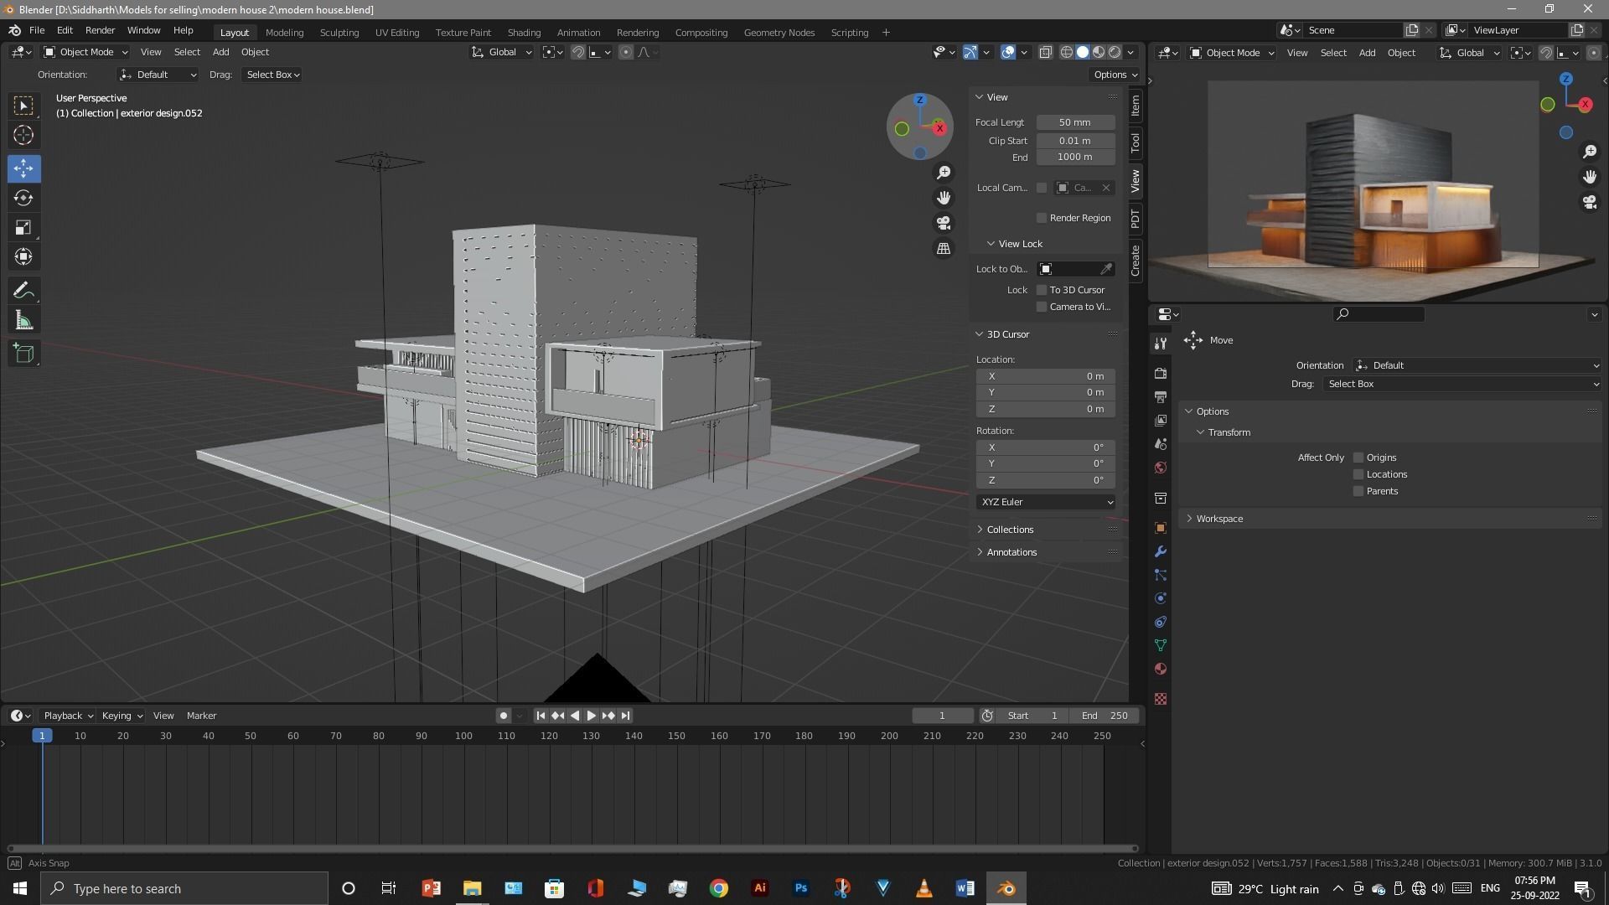Open the Global orientation dropdown in main viewport
This screenshot has height=905, width=1609.
pos(501,52)
